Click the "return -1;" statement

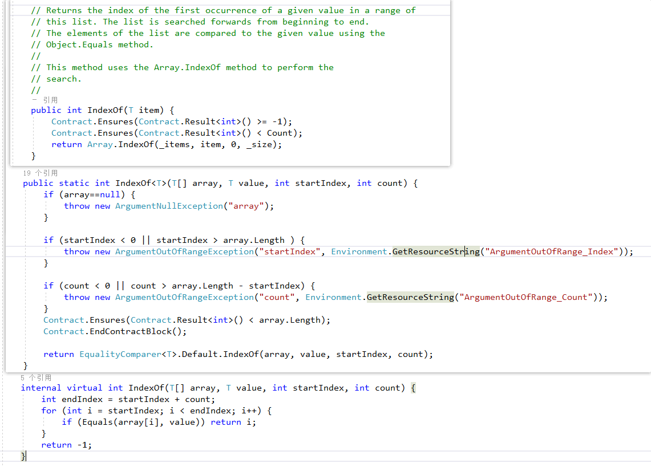pyautogui.click(x=66, y=445)
